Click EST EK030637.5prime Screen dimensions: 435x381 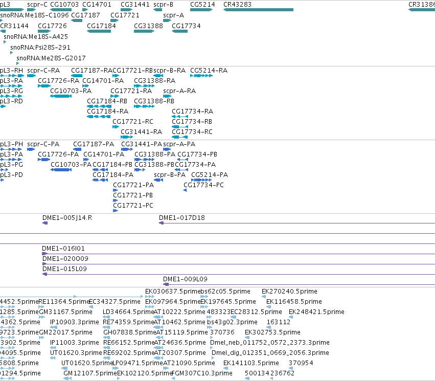pos(150,297)
